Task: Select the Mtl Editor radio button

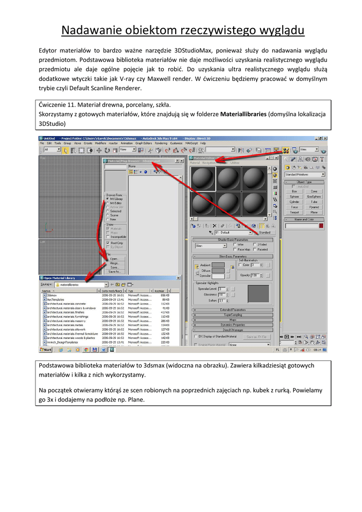Action: [107, 203]
